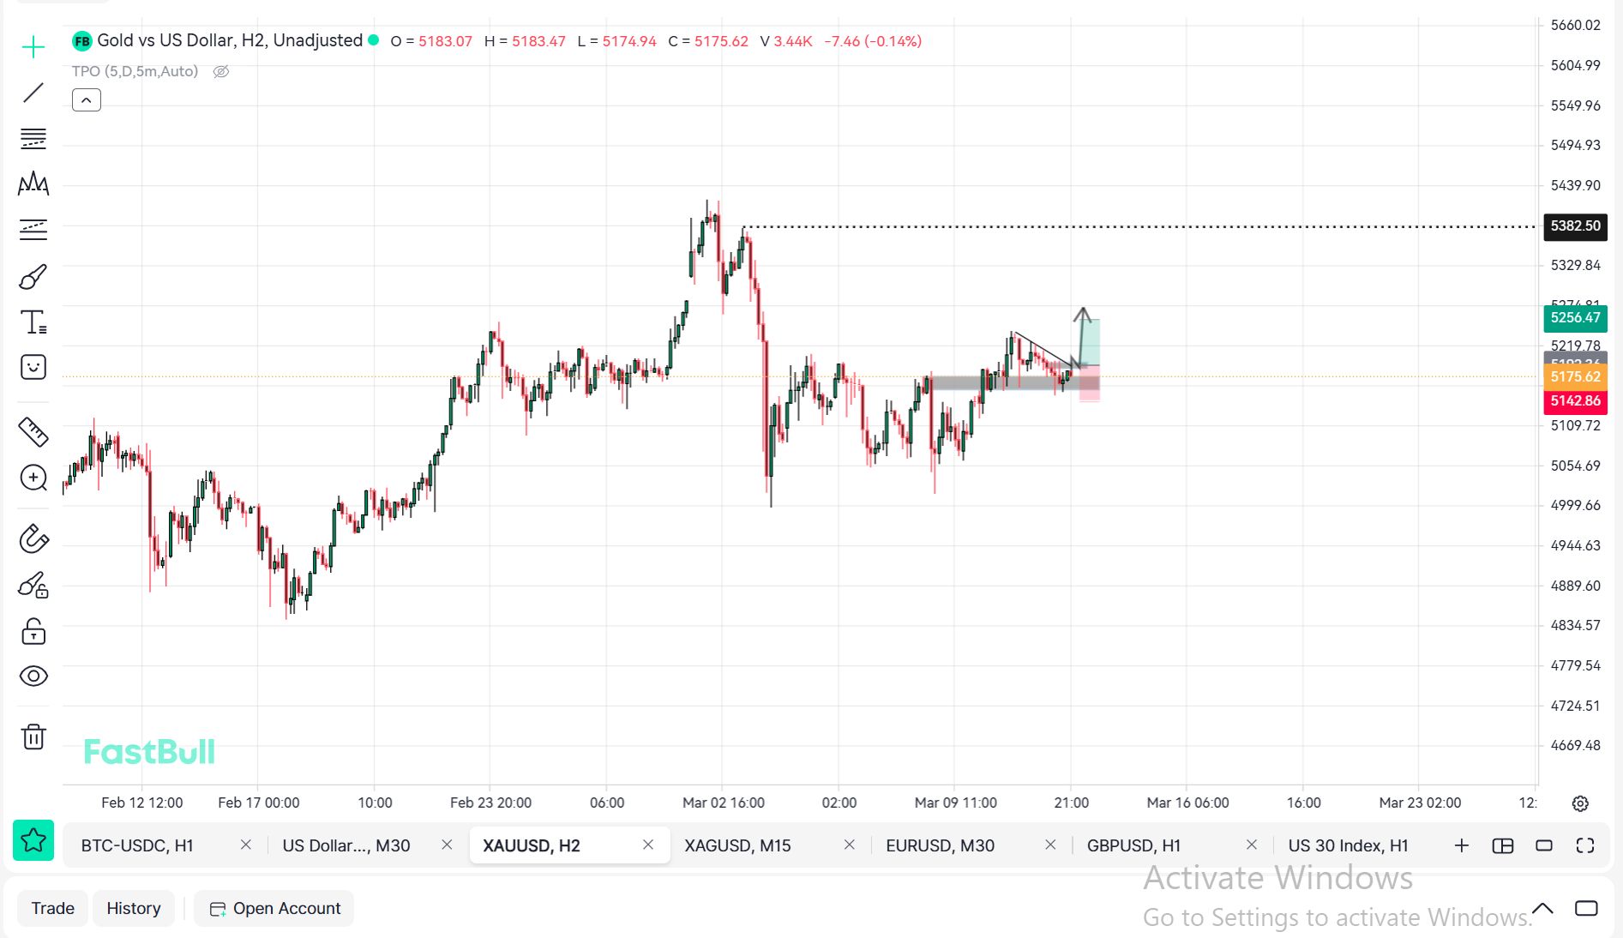The height and width of the screenshot is (938, 1623).
Task: Open the emoji sticker tool
Action: click(x=33, y=368)
